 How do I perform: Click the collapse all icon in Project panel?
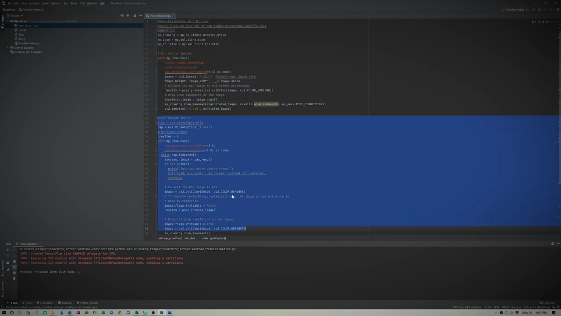tap(128, 16)
